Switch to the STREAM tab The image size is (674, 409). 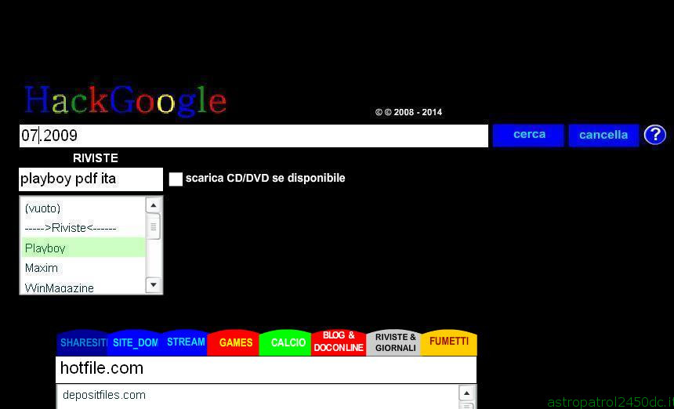pyautogui.click(x=185, y=342)
